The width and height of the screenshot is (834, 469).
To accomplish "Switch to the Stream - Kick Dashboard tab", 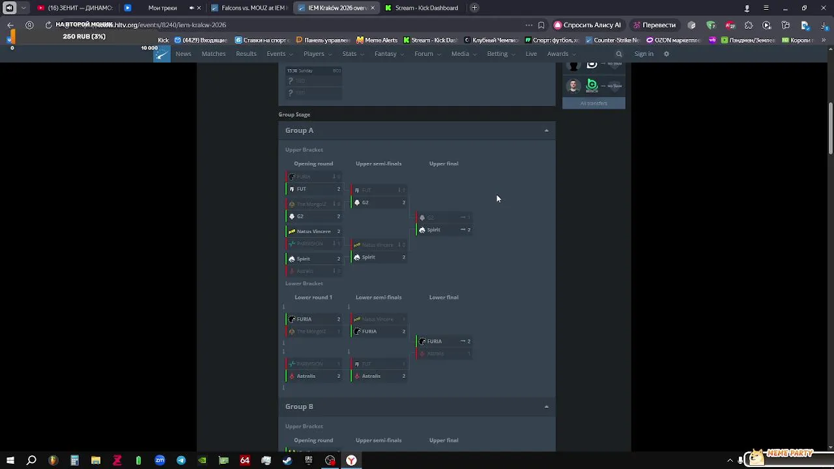I will tap(422, 8).
